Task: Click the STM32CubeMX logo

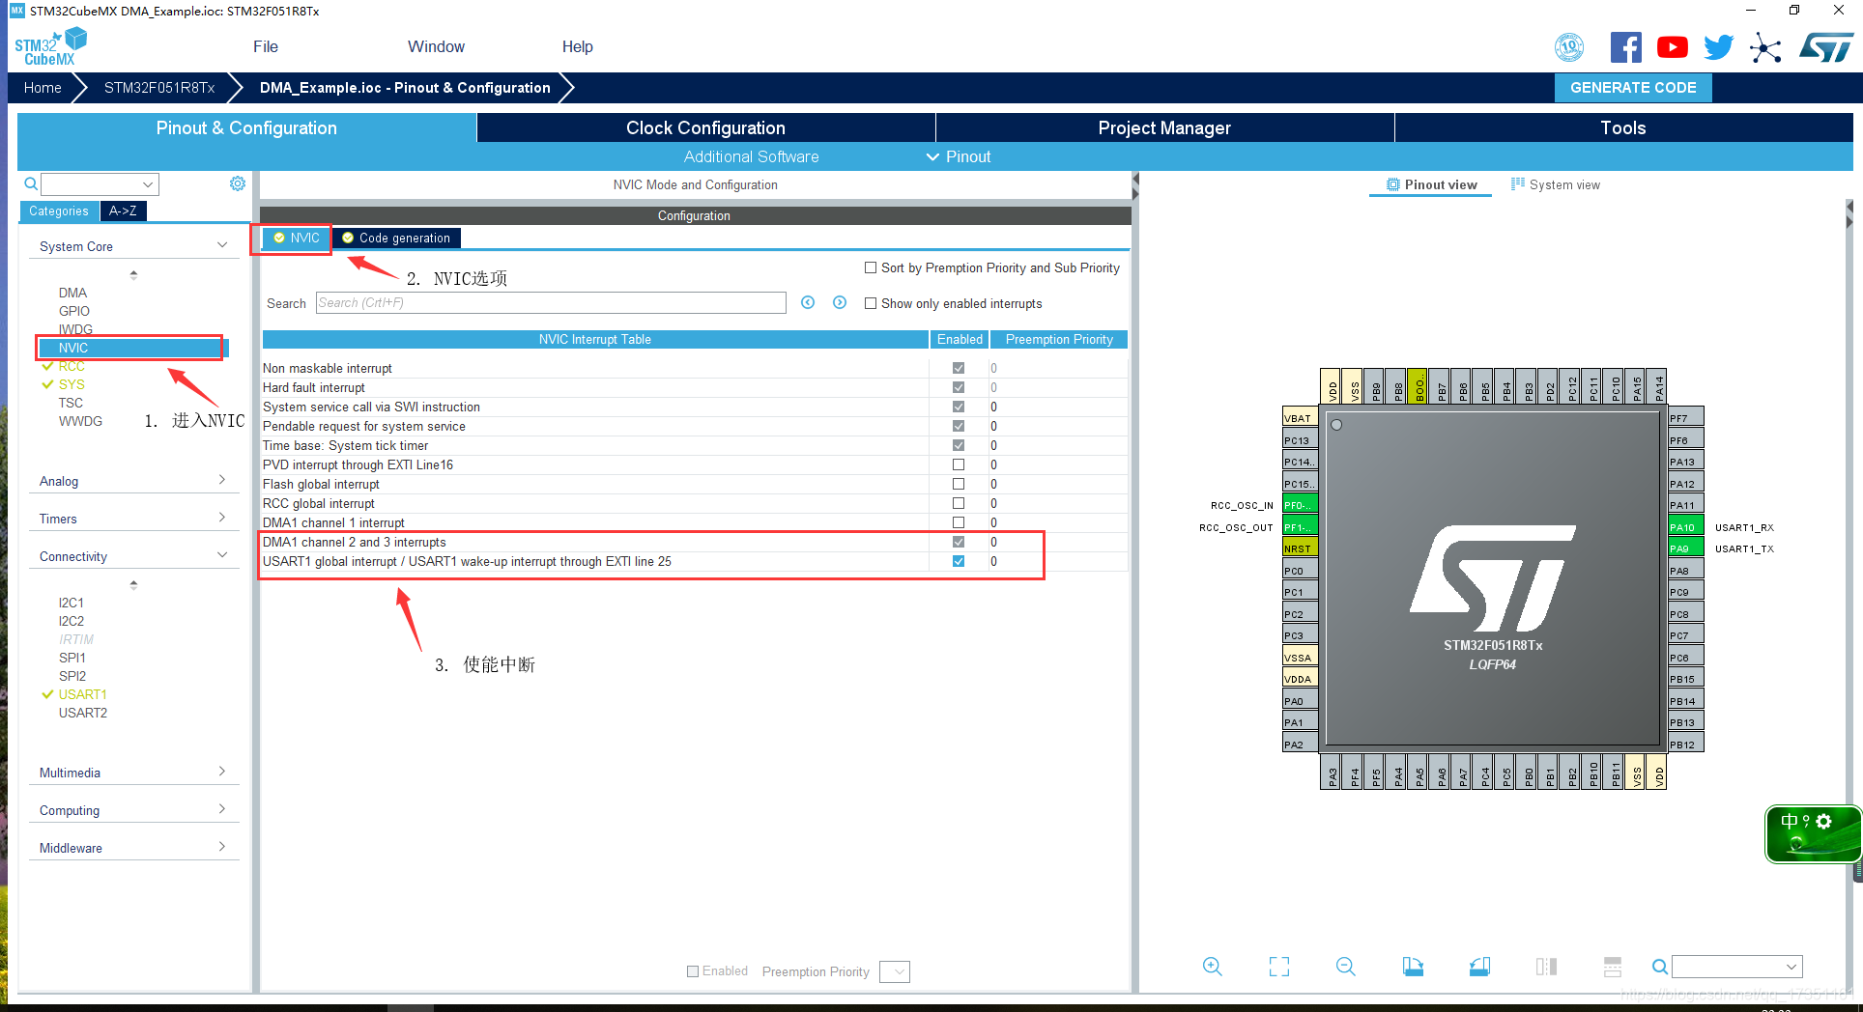Action: 50,46
